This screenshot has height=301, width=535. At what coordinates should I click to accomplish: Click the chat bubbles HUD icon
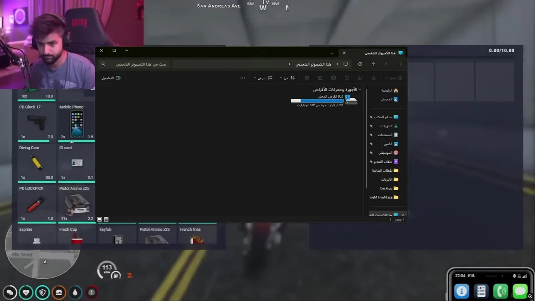(10, 292)
